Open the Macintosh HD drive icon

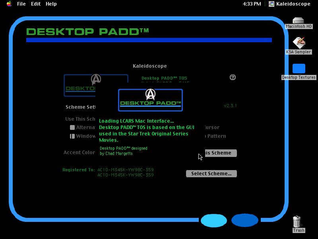click(x=298, y=21)
